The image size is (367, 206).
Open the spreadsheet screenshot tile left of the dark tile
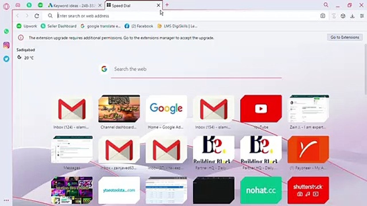[x=166, y=190]
